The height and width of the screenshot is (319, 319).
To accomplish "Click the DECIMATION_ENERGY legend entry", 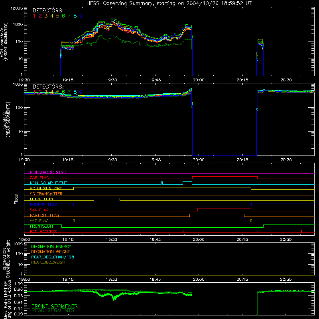I will click(x=51, y=246).
